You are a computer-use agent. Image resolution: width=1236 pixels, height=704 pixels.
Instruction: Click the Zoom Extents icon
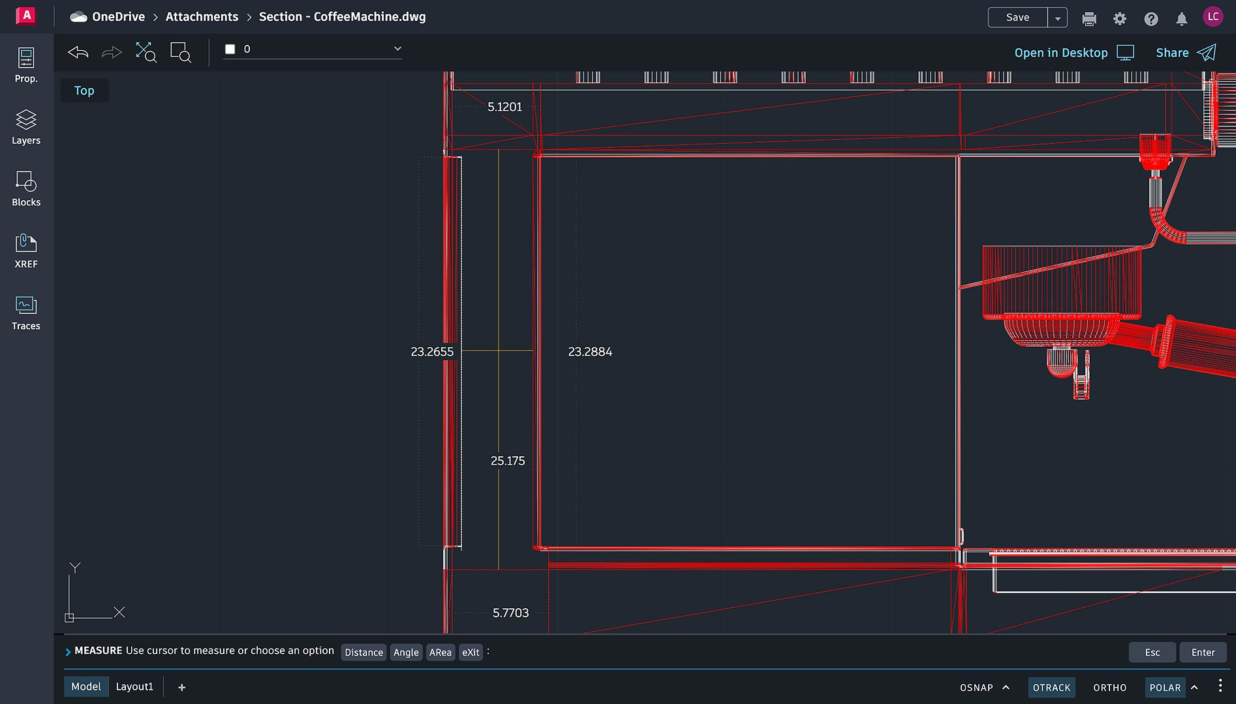pyautogui.click(x=146, y=52)
